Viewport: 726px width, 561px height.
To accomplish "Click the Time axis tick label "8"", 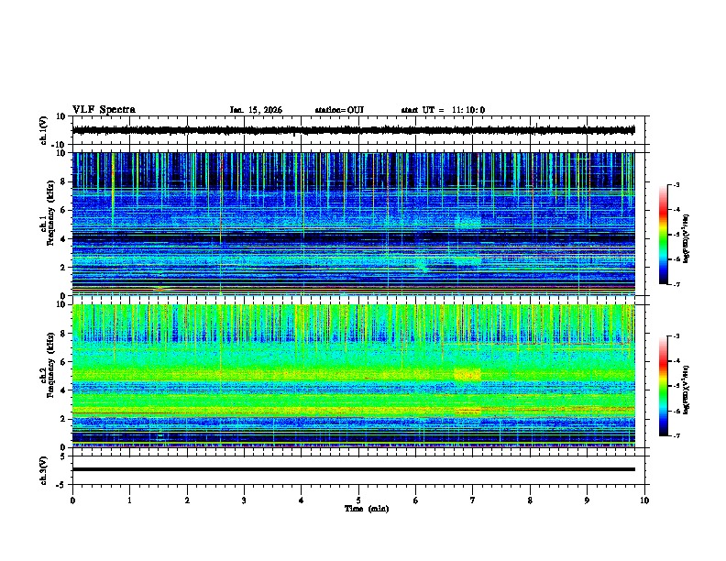I will tap(530, 500).
